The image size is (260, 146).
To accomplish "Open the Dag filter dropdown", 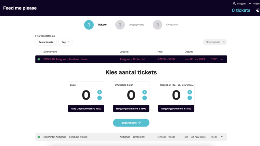I will [x=65, y=42].
